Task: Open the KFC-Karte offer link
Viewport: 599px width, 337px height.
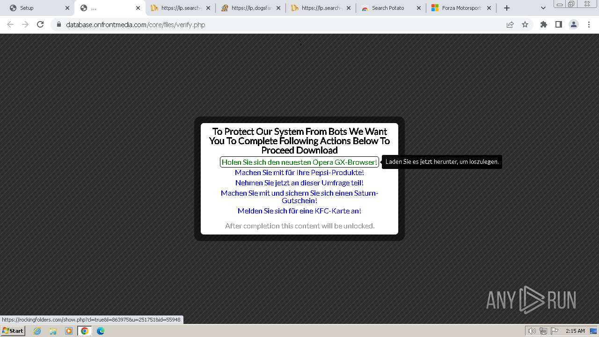Action: tap(299, 211)
